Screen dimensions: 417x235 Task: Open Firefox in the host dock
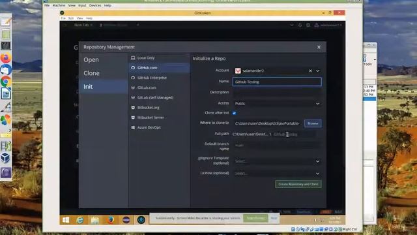tap(6, 58)
